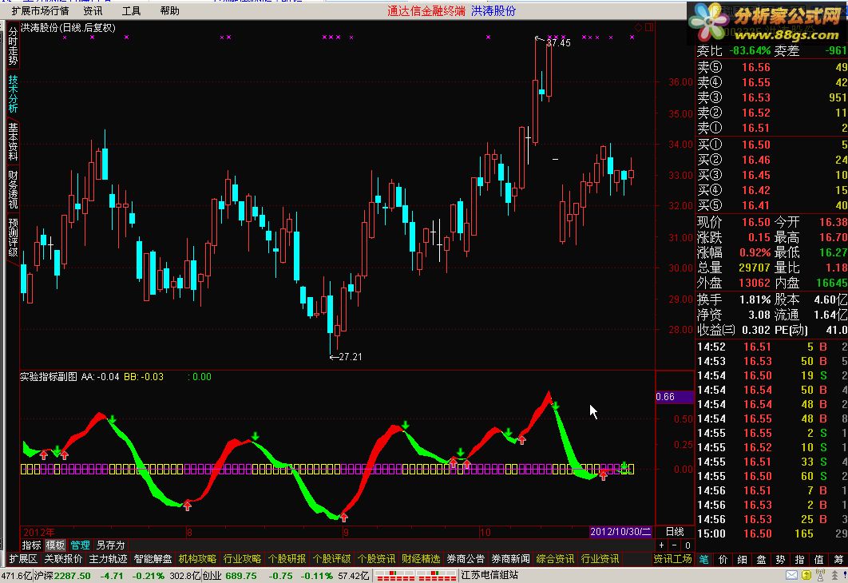
Task: Open the 预测评级 side tab
Action: 13,237
